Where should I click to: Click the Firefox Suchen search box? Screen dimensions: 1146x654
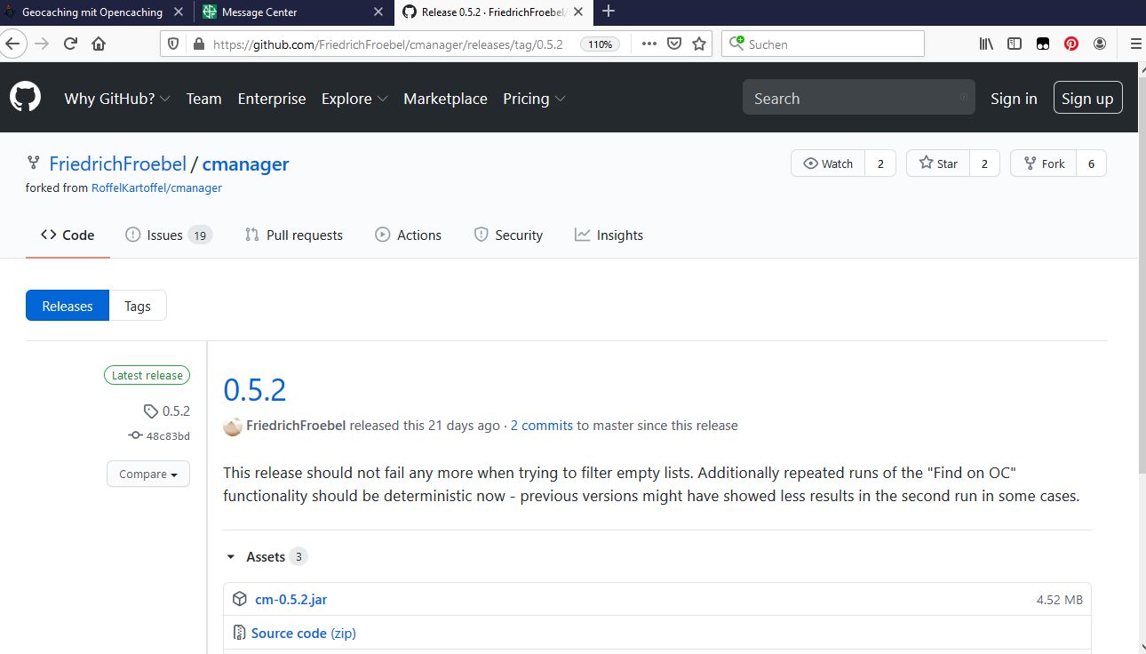(x=823, y=44)
